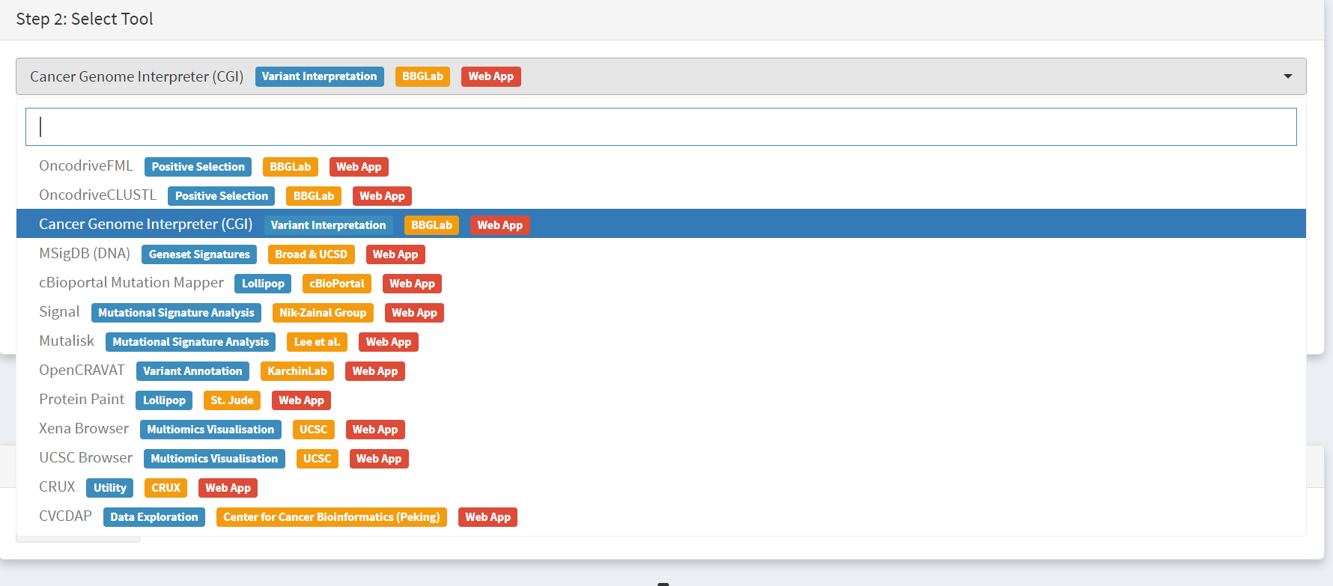Screen dimensions: 1333x586
Task: Select OncodriveFML from the list
Action: pos(661,166)
